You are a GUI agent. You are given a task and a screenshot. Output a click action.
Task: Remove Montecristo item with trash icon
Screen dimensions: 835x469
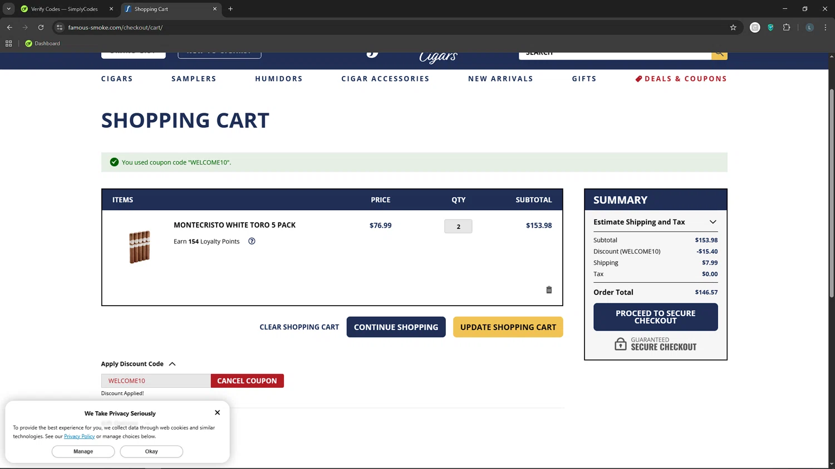(549, 290)
